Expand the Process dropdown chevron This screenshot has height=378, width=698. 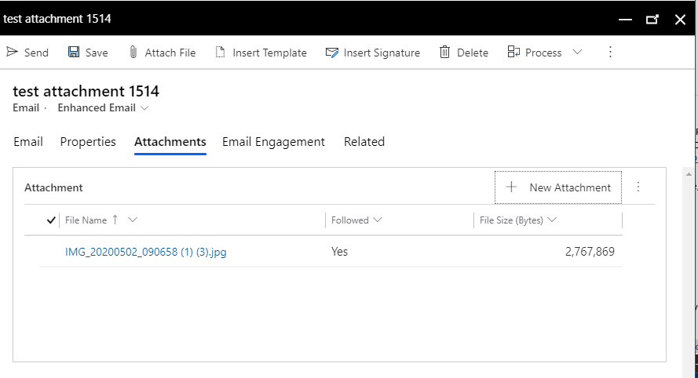[577, 52]
